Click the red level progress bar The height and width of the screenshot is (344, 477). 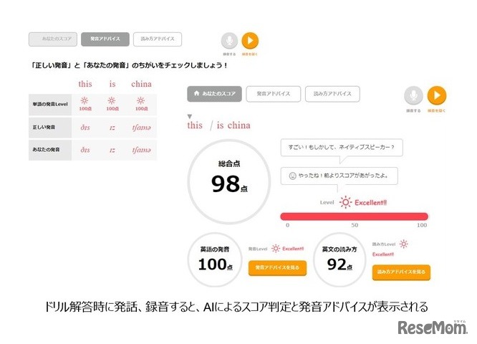point(354,216)
